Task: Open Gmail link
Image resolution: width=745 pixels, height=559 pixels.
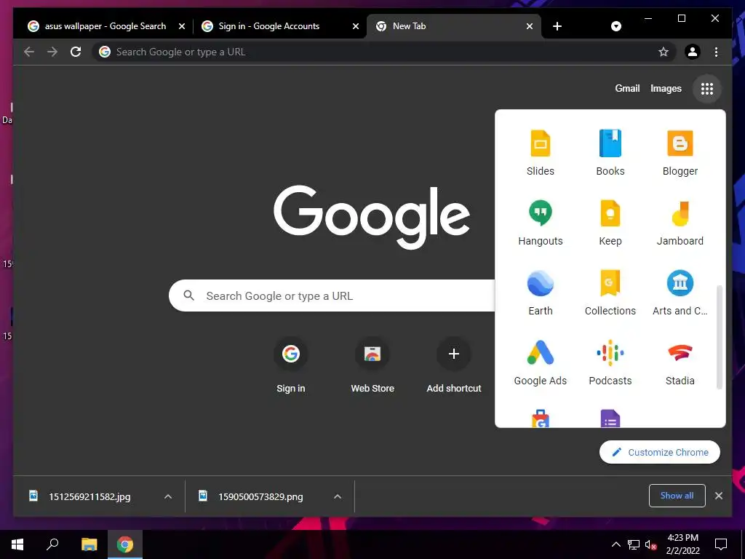Action: pyautogui.click(x=627, y=88)
